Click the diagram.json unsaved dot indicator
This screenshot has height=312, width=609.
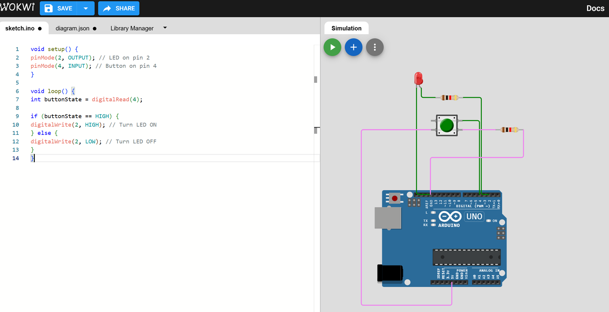coord(94,28)
